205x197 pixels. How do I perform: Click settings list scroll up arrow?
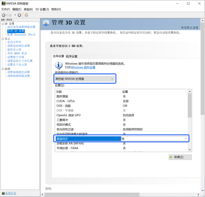coord(190,92)
